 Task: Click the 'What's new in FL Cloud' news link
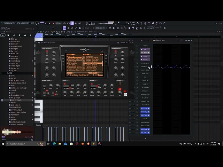[154, 28]
